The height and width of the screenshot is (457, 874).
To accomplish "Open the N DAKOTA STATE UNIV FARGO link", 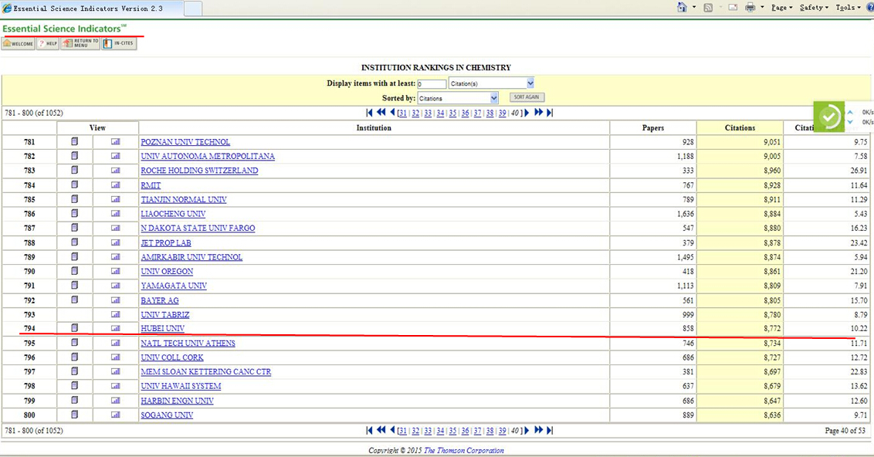I will click(x=198, y=228).
